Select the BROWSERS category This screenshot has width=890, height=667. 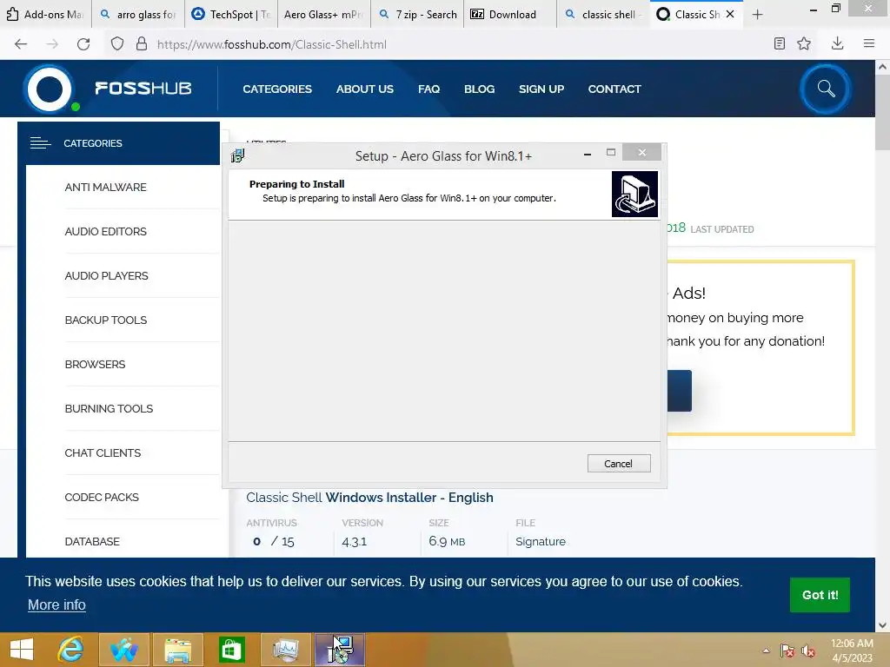(x=95, y=364)
